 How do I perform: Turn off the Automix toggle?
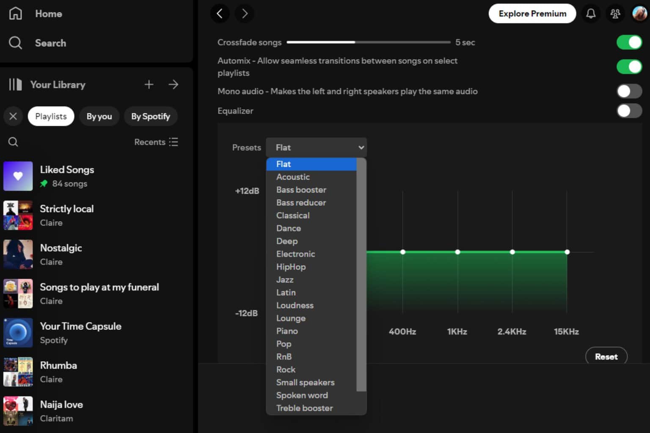tap(629, 67)
